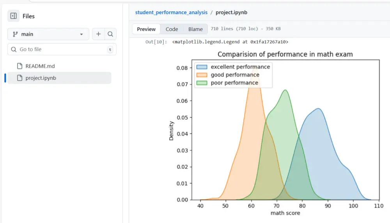
Task: Click the plus add file button
Action: point(98,34)
